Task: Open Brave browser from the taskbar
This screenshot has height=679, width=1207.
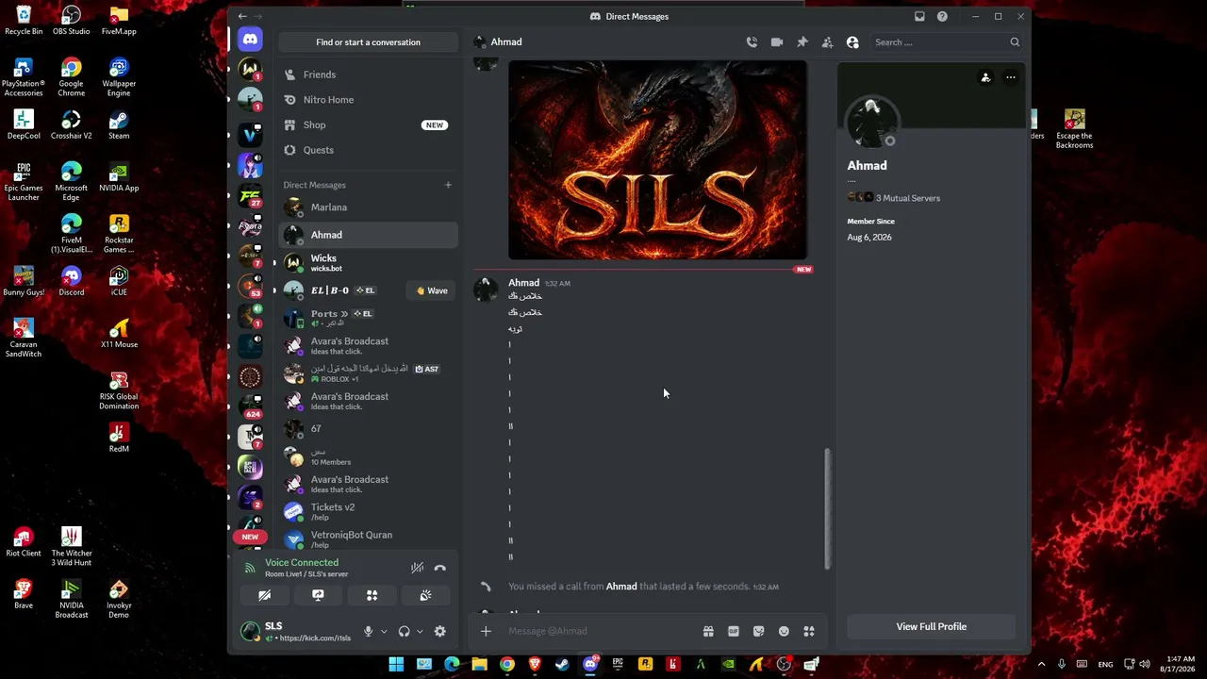Action: pyautogui.click(x=535, y=665)
